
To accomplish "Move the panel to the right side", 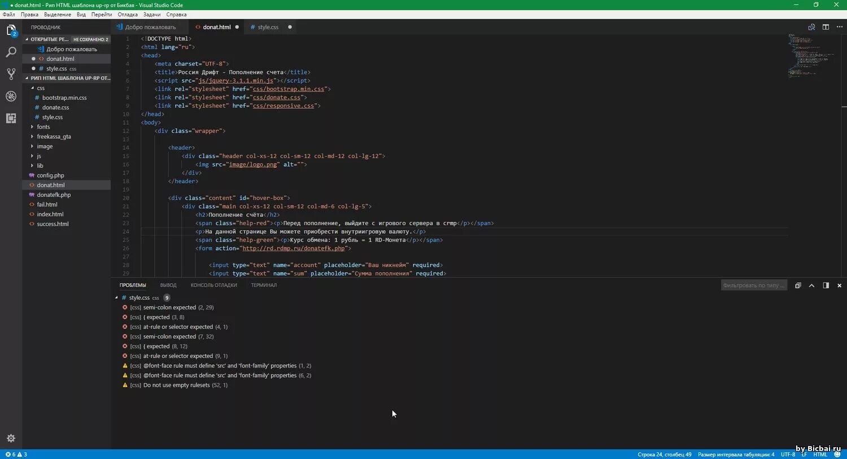I will [826, 286].
